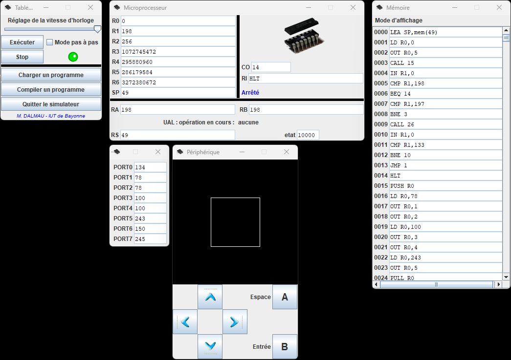Open the "Mode d'affichage" option in Mémoire
511x360 pixels.
[399, 20]
